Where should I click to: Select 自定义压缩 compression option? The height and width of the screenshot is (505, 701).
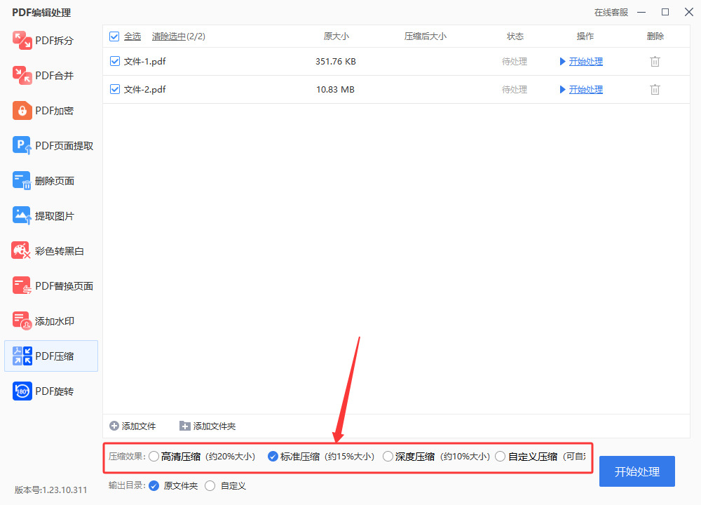(x=501, y=456)
